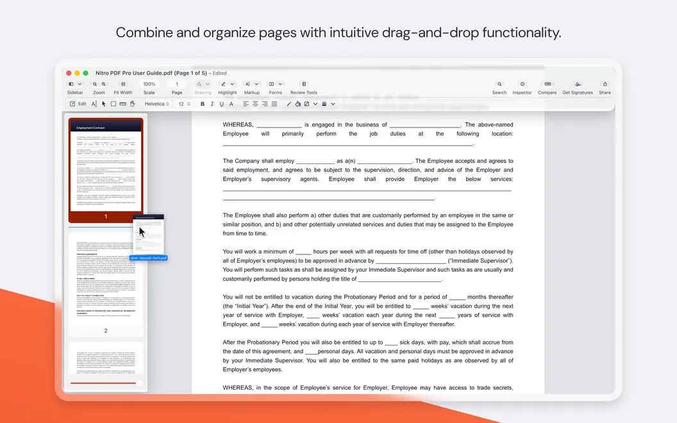Click the Fit Width icon

point(123,84)
